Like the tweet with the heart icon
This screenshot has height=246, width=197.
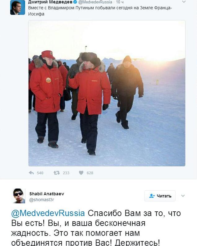pyautogui.click(x=81, y=173)
